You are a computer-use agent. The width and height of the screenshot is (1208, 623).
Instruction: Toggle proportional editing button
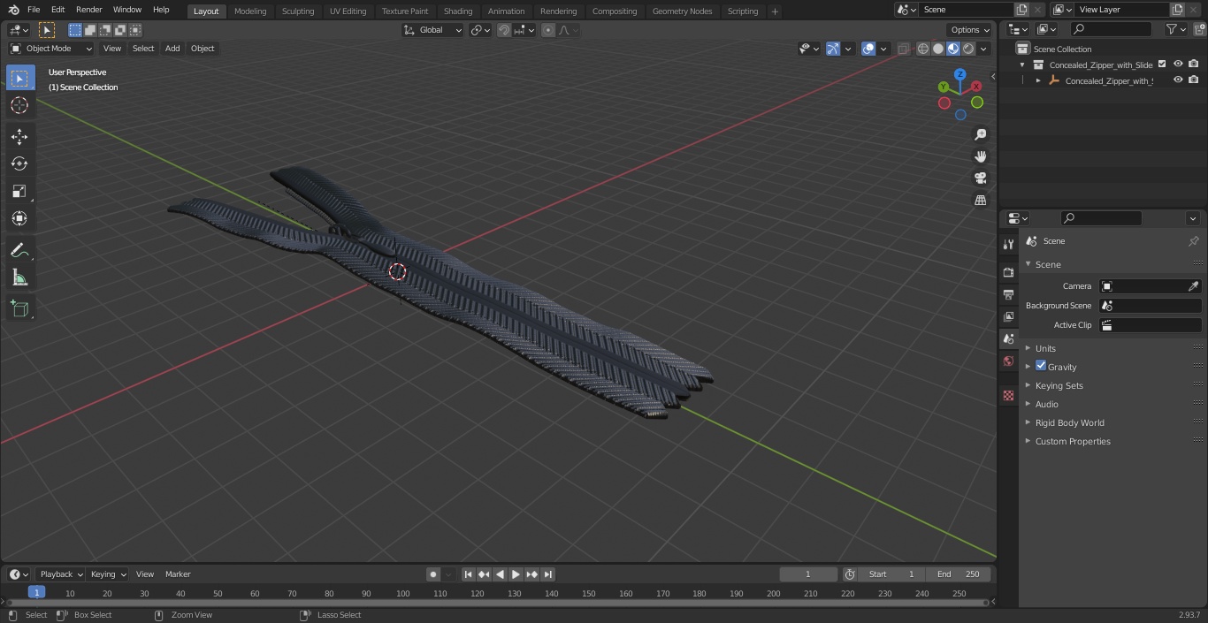click(548, 30)
